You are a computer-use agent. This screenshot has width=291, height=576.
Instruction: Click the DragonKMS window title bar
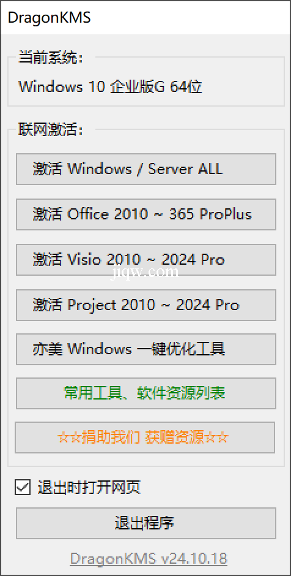145,18
